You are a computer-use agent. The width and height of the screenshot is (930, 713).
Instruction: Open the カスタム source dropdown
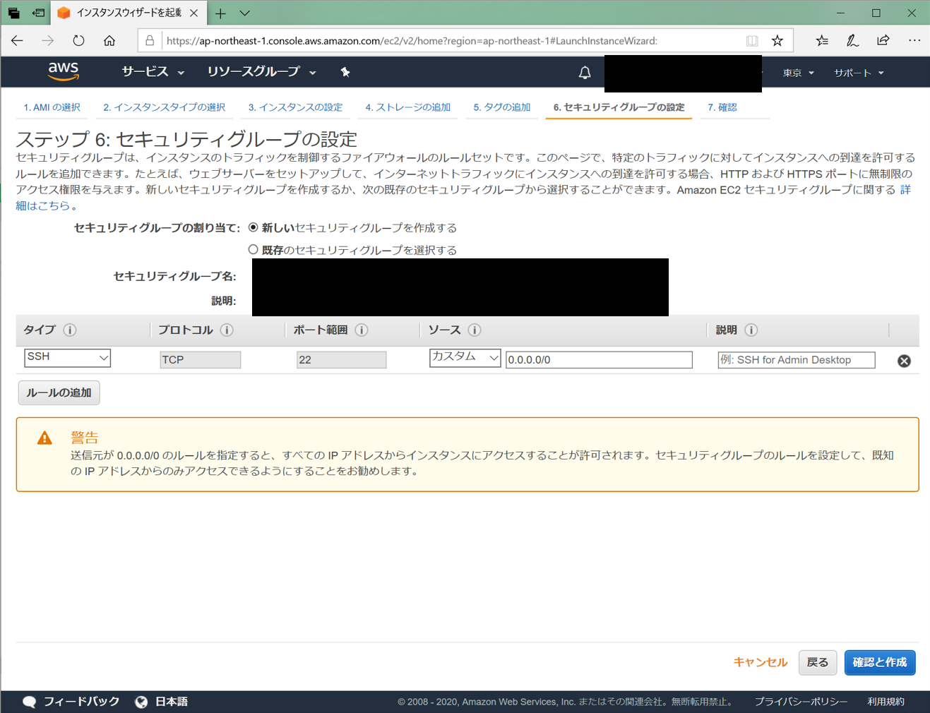pos(465,358)
